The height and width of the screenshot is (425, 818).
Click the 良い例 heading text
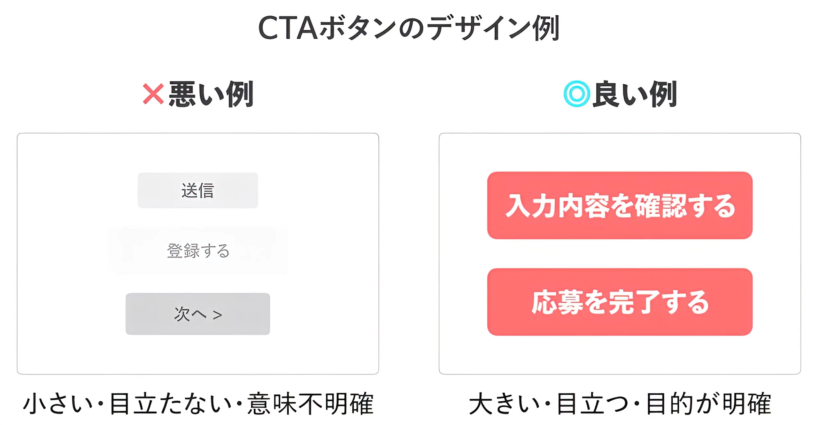pyautogui.click(x=635, y=94)
